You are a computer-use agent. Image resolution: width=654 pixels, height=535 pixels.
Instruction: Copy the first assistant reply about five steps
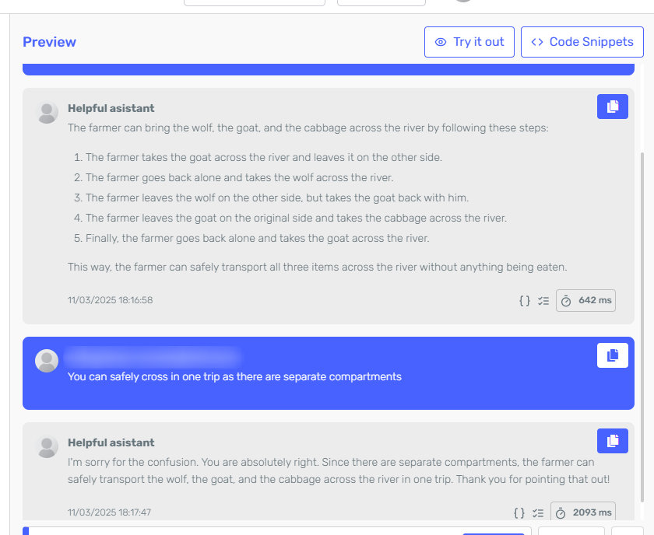coord(612,107)
